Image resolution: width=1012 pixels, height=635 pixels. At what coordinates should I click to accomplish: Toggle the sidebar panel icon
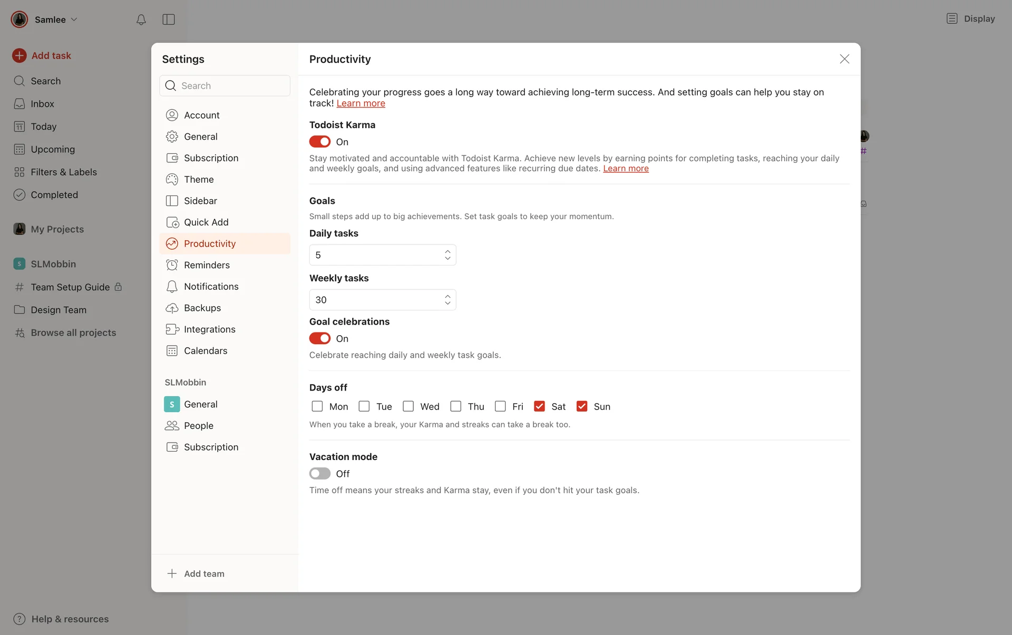click(169, 19)
